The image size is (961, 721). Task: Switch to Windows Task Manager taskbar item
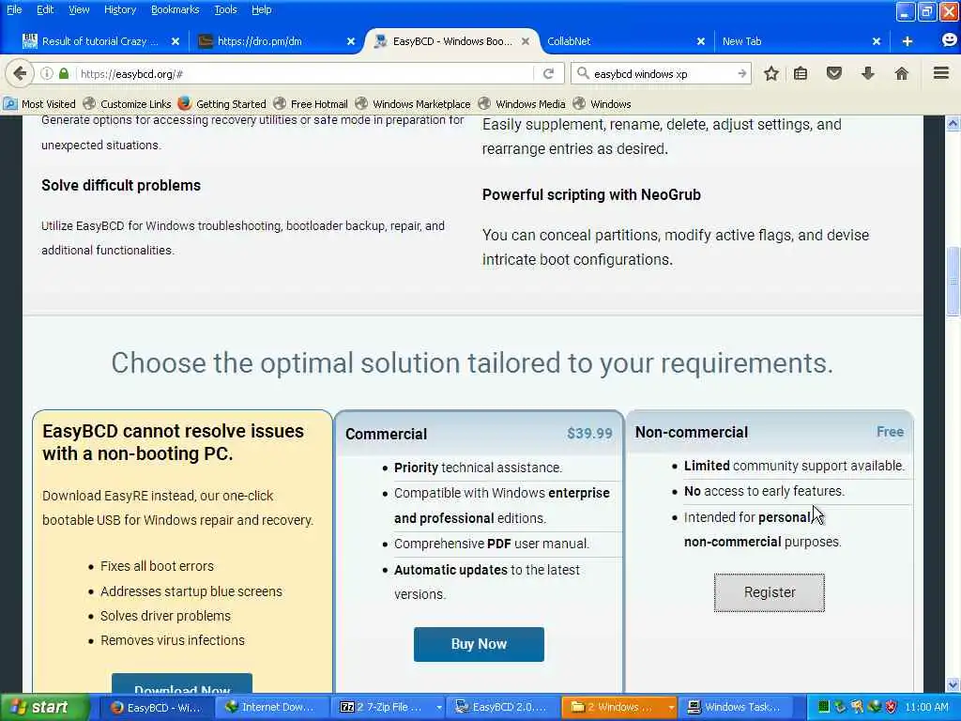click(736, 708)
